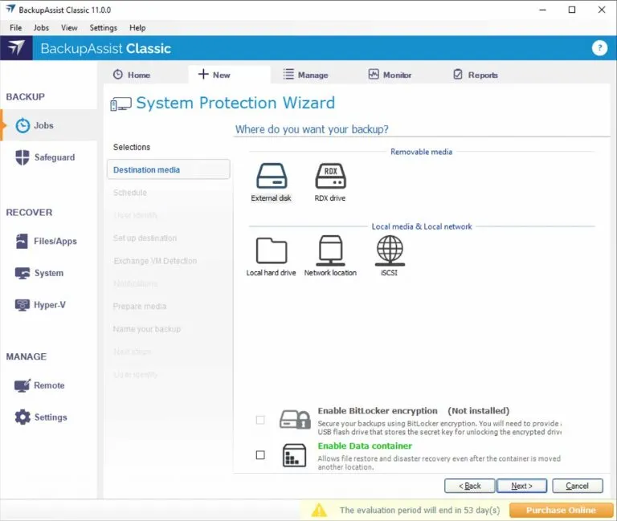Click the Enable Data container label
This screenshot has height=521, width=617.
365,446
